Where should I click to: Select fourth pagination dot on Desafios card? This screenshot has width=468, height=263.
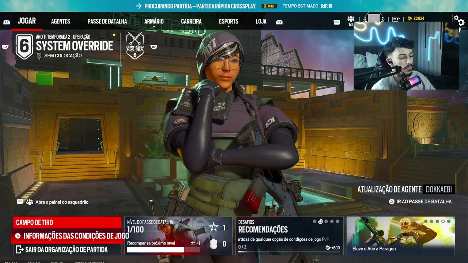click(x=332, y=221)
